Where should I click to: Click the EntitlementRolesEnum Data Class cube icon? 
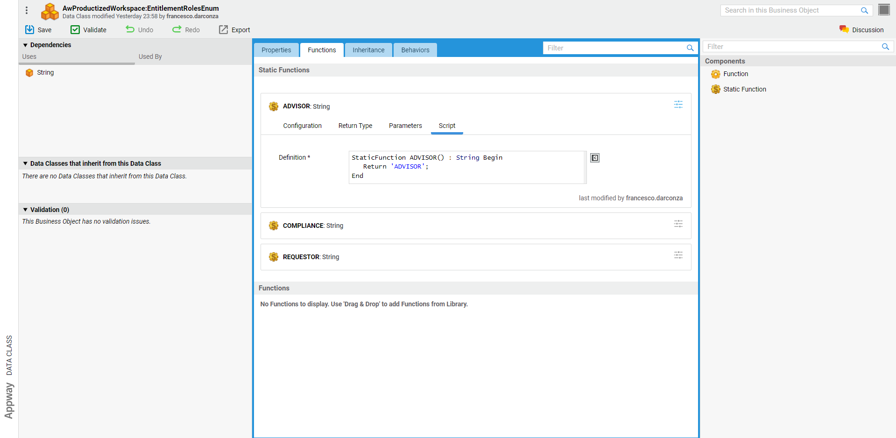pos(49,12)
